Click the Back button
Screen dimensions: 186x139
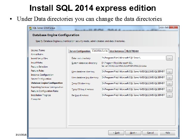coord(116,133)
